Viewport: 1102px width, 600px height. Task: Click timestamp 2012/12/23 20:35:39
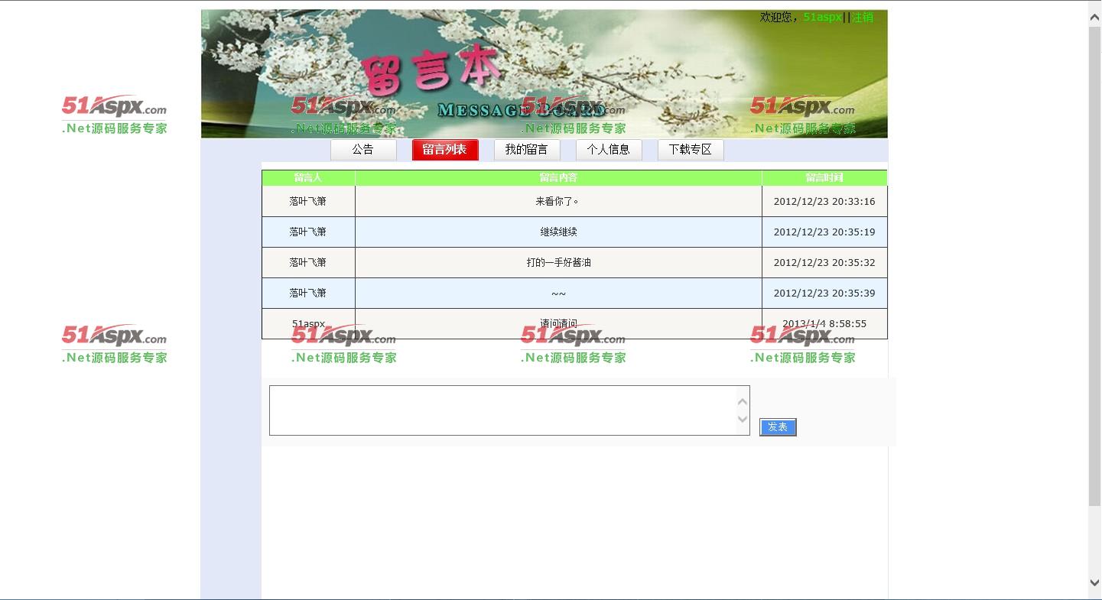coord(824,293)
